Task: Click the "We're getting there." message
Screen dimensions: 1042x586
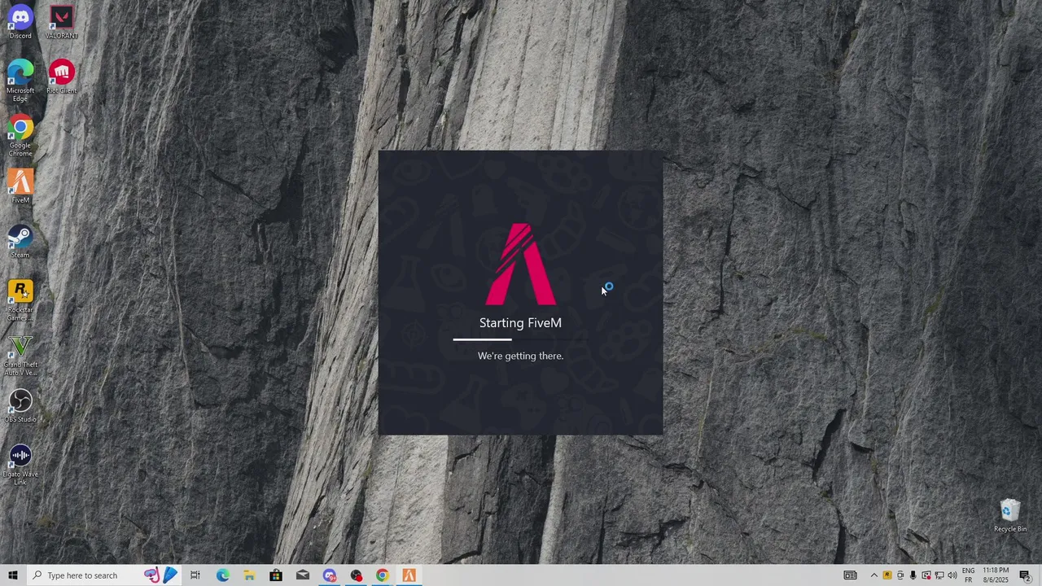Action: coord(520,356)
